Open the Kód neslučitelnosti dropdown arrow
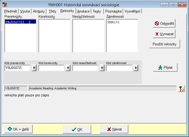The width and height of the screenshot is (189, 137). pos(102,68)
